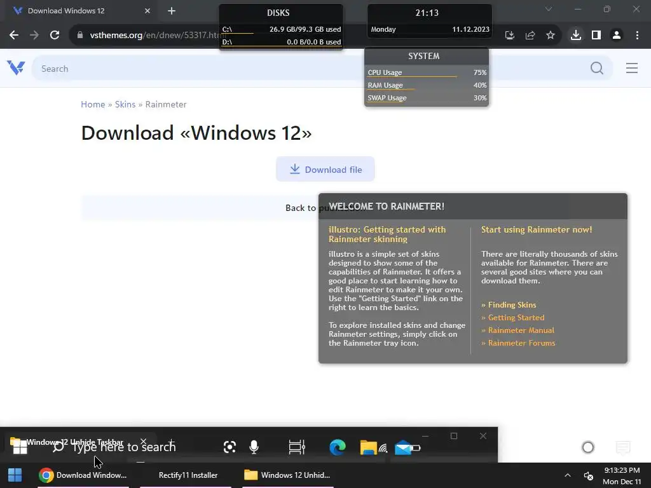Click the share page icon
Screen dimensions: 651x488
(530, 36)
